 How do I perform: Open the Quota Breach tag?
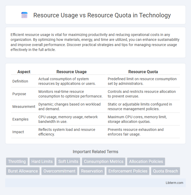coord(165,171)
